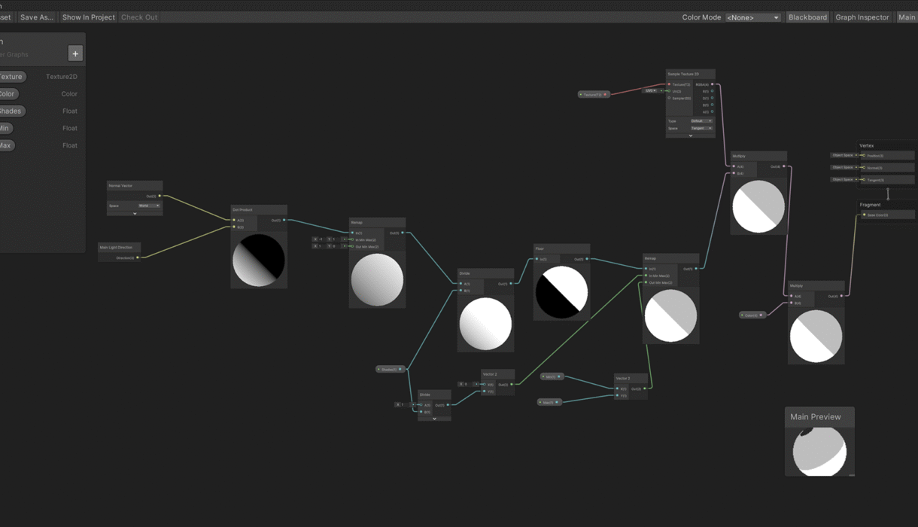This screenshot has height=527, width=918.
Task: Toggle the Main Preview panel
Action: [x=906, y=17]
